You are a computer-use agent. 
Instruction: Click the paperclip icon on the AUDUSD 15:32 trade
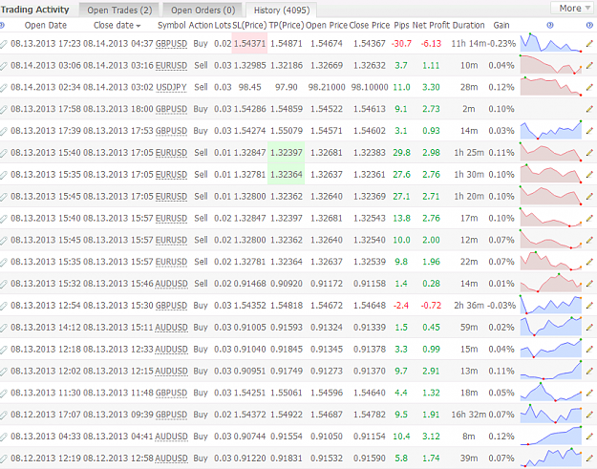[x=4, y=285]
